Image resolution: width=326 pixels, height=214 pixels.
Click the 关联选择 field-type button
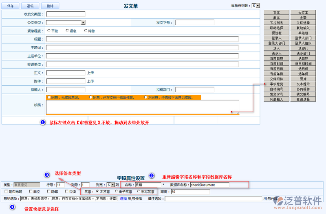point(303,23)
